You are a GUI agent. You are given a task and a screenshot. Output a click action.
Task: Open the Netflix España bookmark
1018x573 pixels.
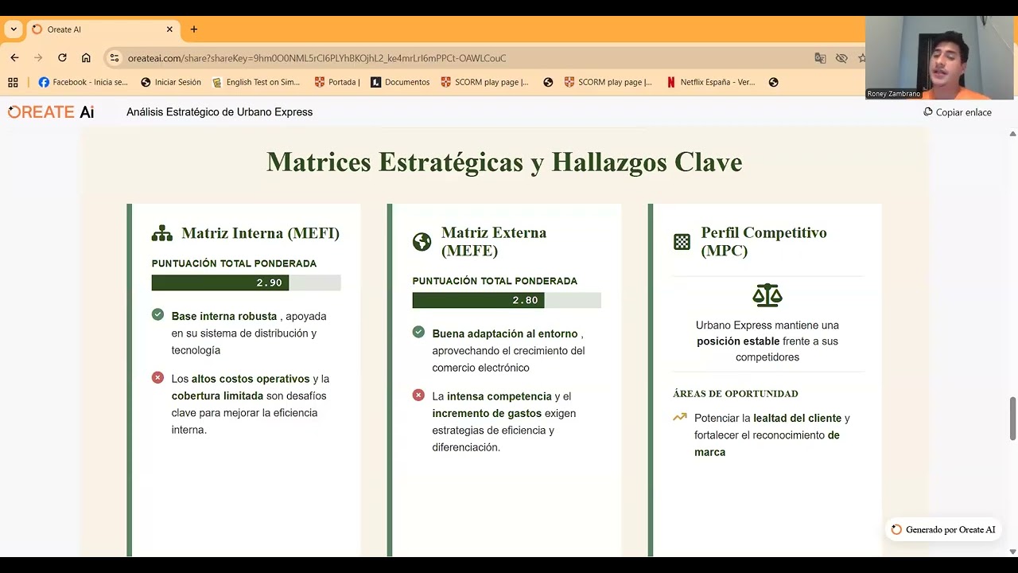tap(711, 82)
